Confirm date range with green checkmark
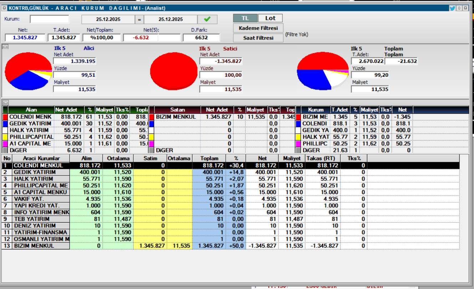The image size is (474, 289). pos(207,19)
